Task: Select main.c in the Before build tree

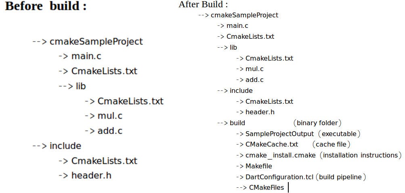Action: (x=86, y=56)
